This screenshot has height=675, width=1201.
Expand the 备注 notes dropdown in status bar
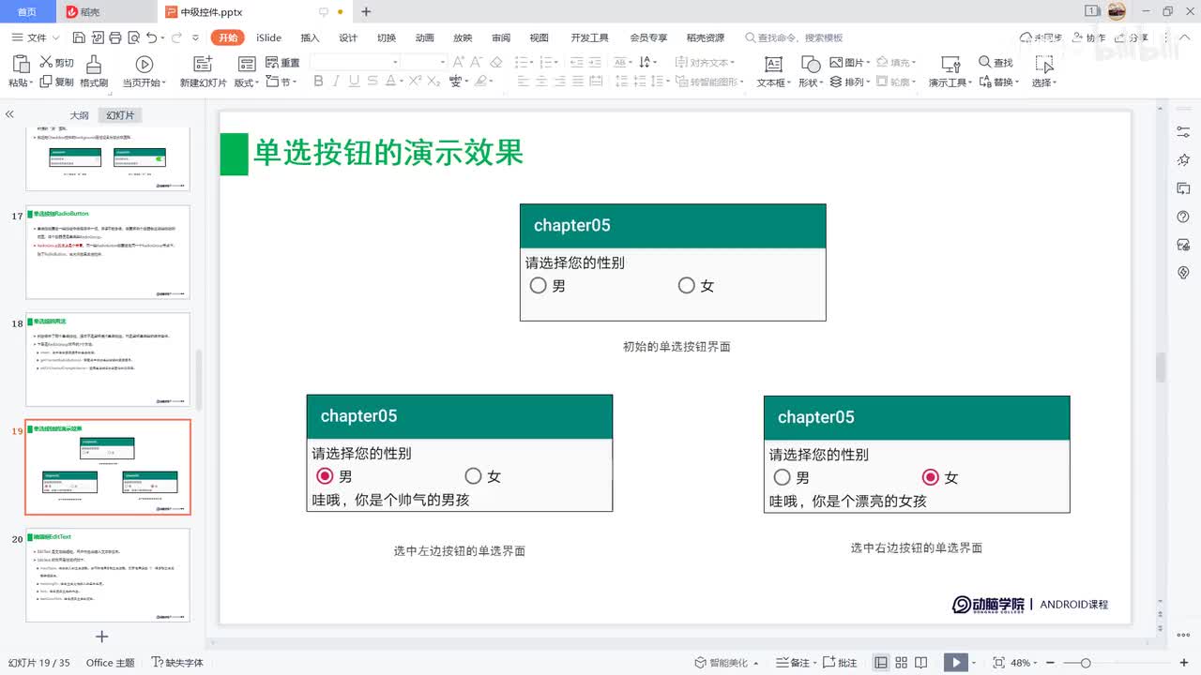click(798, 663)
